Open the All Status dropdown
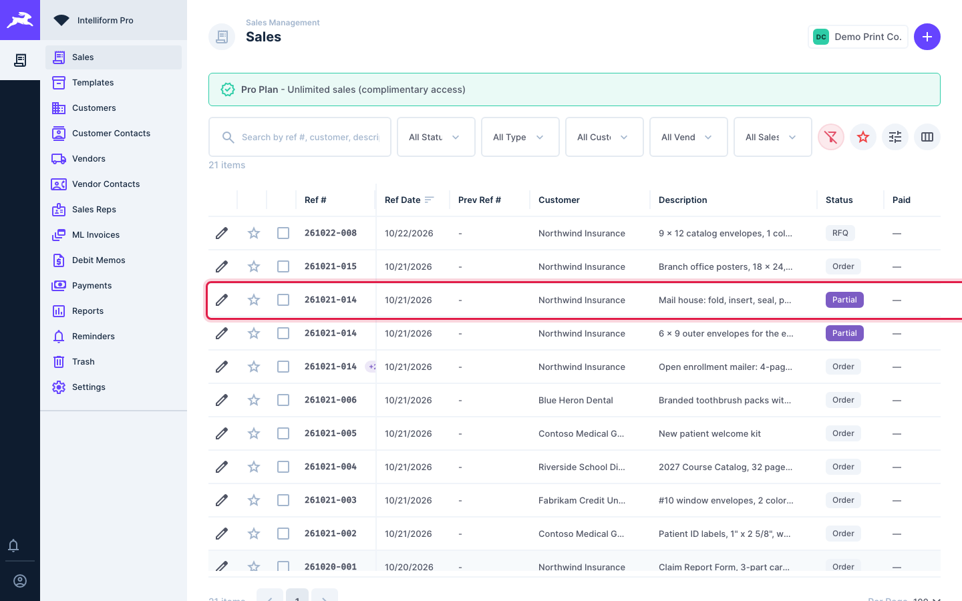This screenshot has width=962, height=601. pos(436,137)
